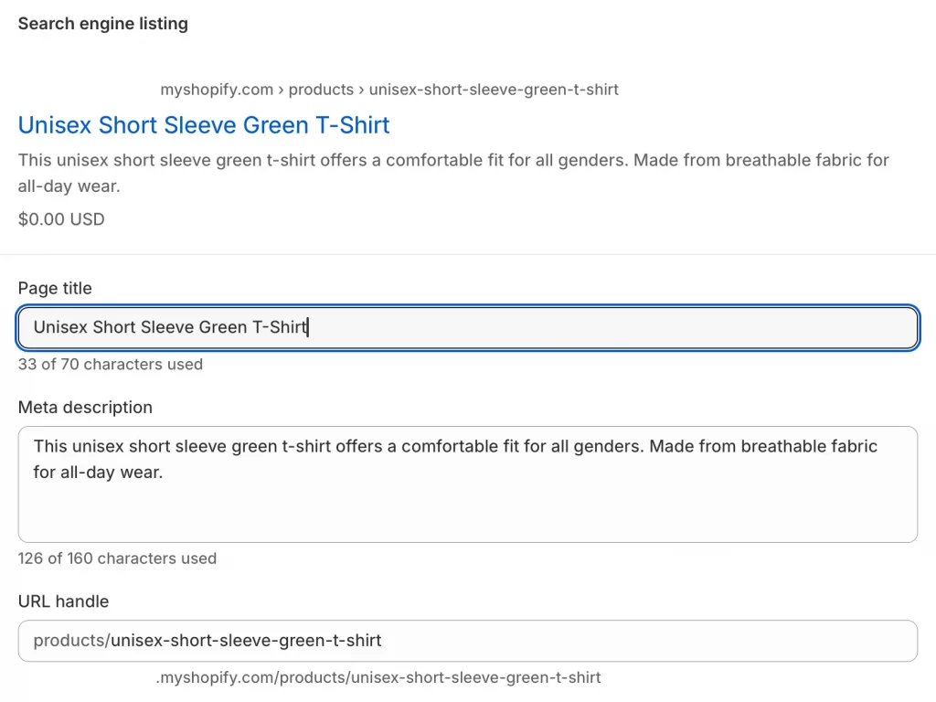This screenshot has height=702, width=936.
Task: Click the Page title field label
Action: pos(54,288)
